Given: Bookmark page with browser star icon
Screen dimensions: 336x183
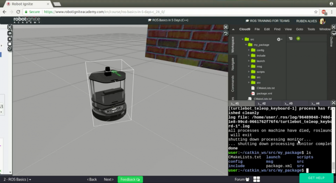Looking at the screenshot, I should [316, 12].
